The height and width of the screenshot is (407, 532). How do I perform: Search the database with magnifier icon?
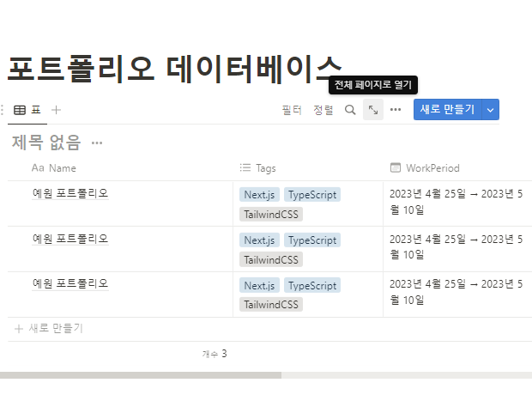[x=350, y=110]
